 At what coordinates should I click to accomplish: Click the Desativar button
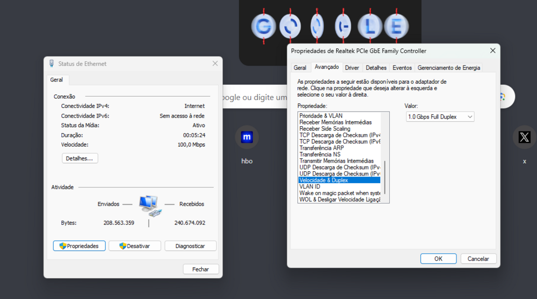(x=135, y=246)
